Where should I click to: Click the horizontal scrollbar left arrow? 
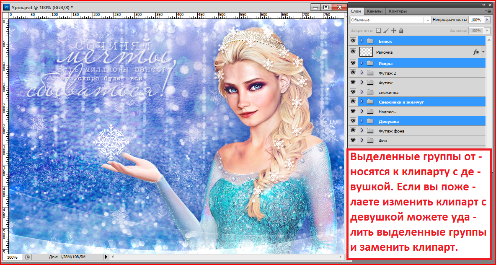(x=112, y=257)
